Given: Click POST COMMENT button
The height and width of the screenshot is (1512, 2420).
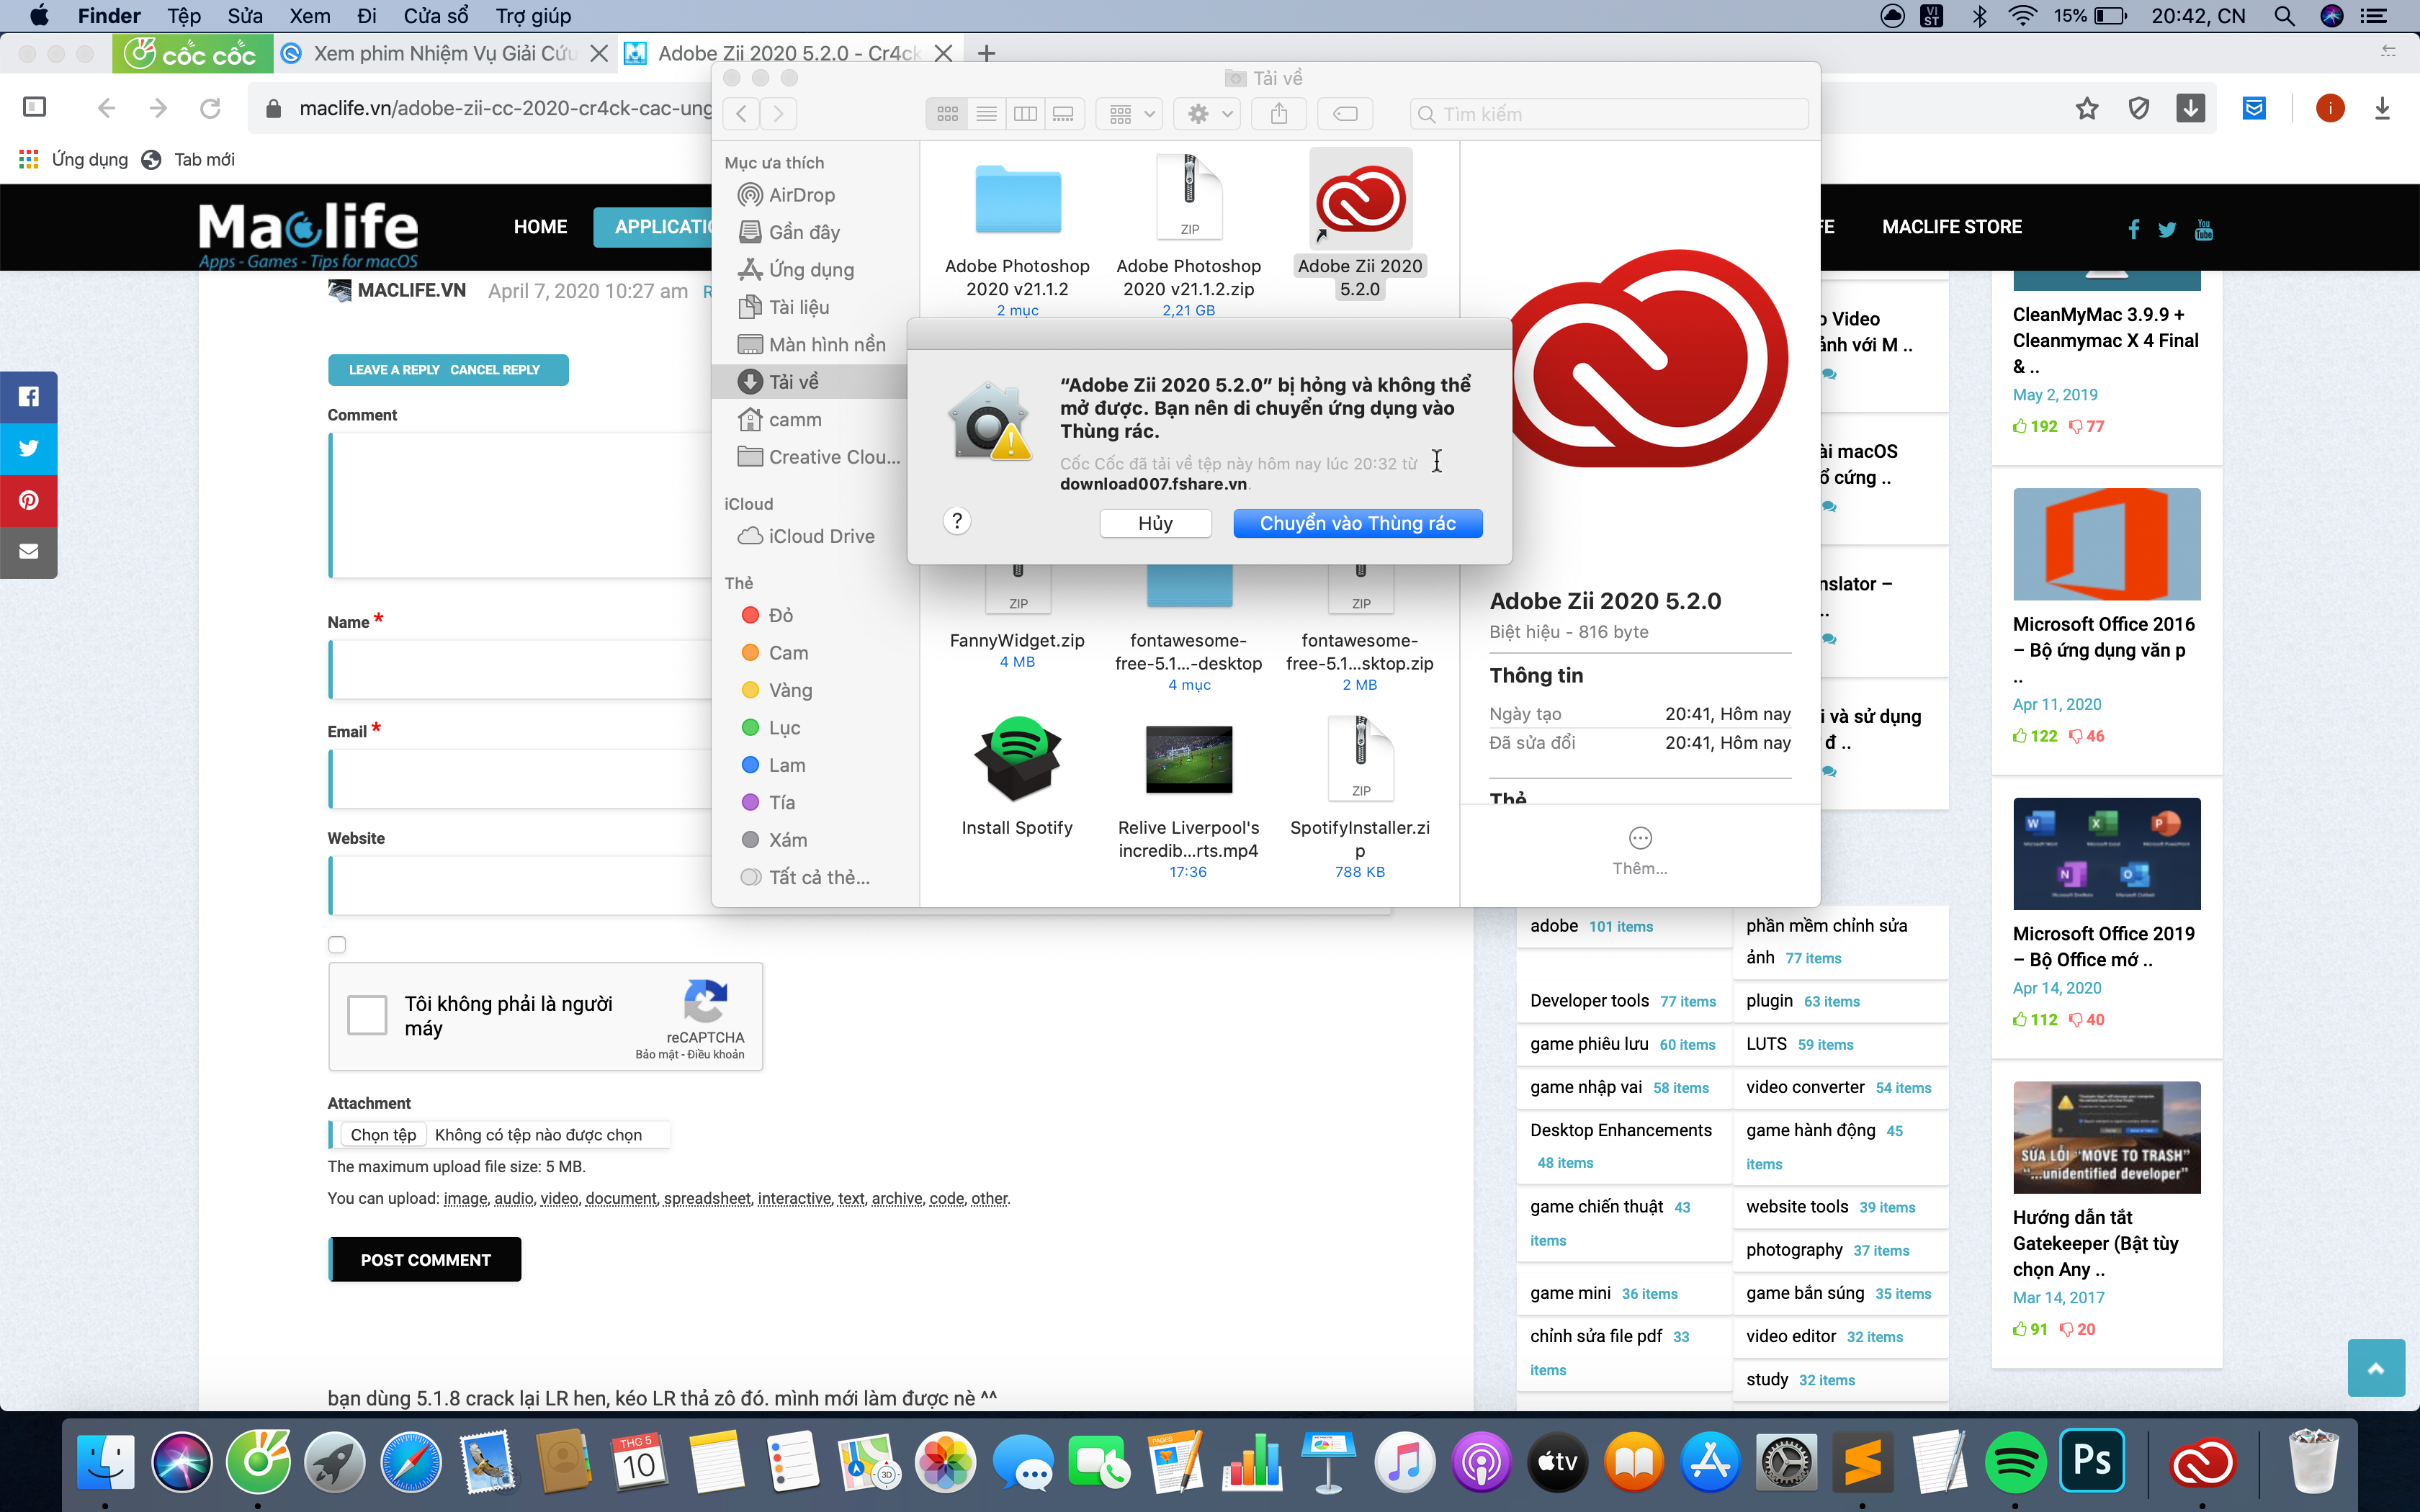Looking at the screenshot, I should pos(425,1259).
